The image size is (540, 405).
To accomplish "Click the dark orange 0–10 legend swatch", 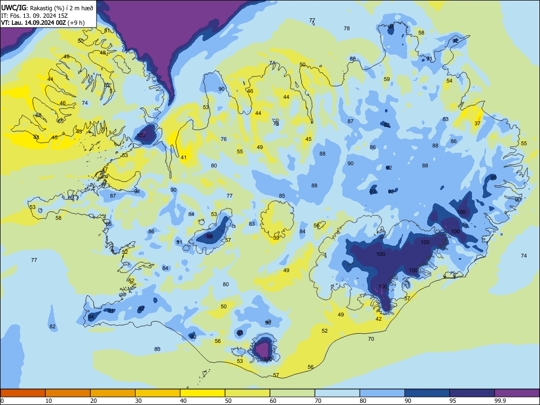I will [x=23, y=393].
